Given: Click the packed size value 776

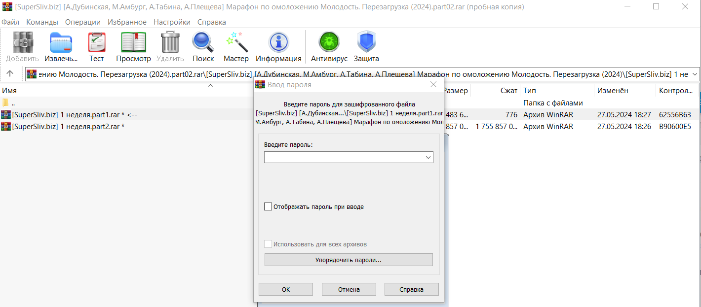Looking at the screenshot, I should [511, 115].
